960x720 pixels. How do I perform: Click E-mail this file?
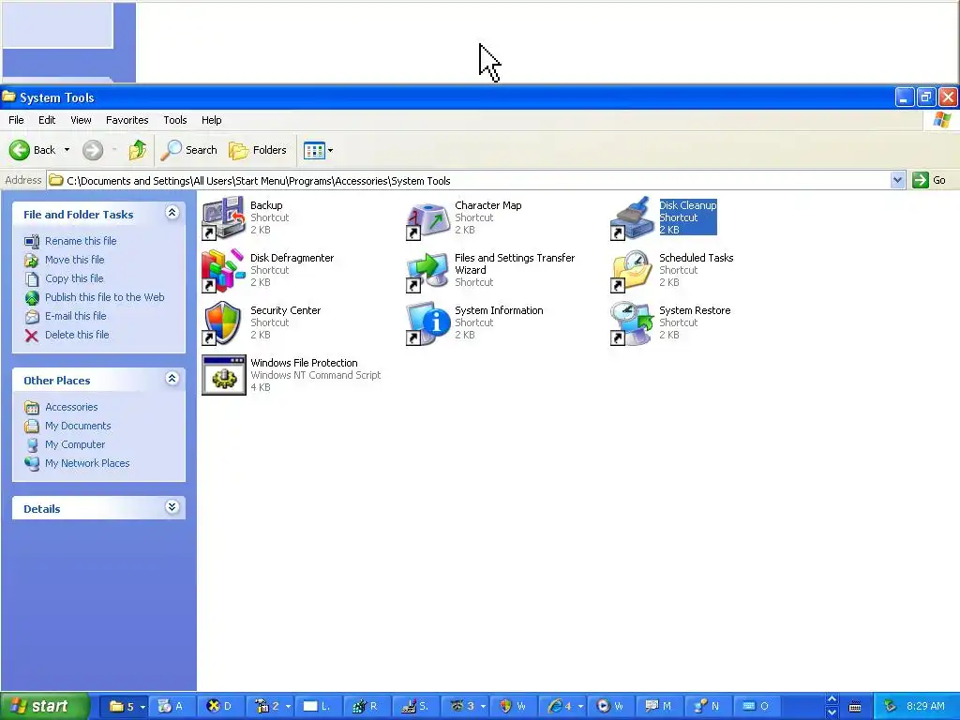76,317
